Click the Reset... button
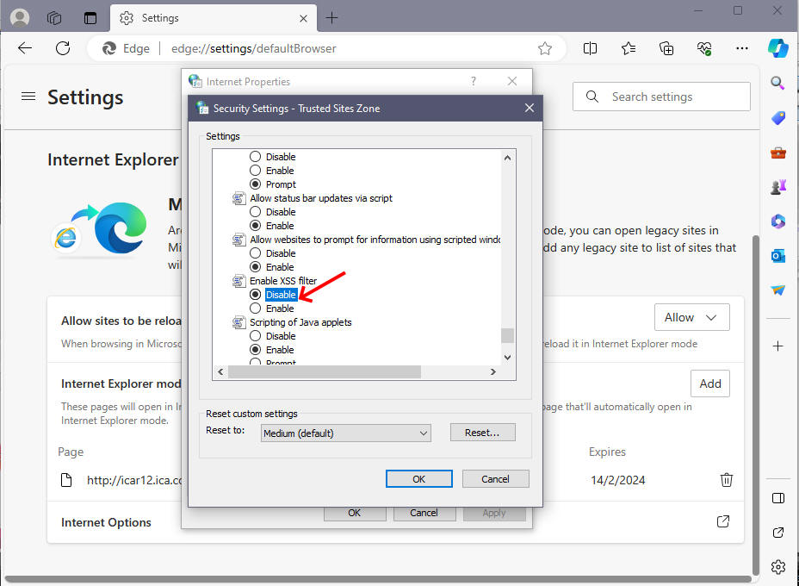 coord(482,433)
